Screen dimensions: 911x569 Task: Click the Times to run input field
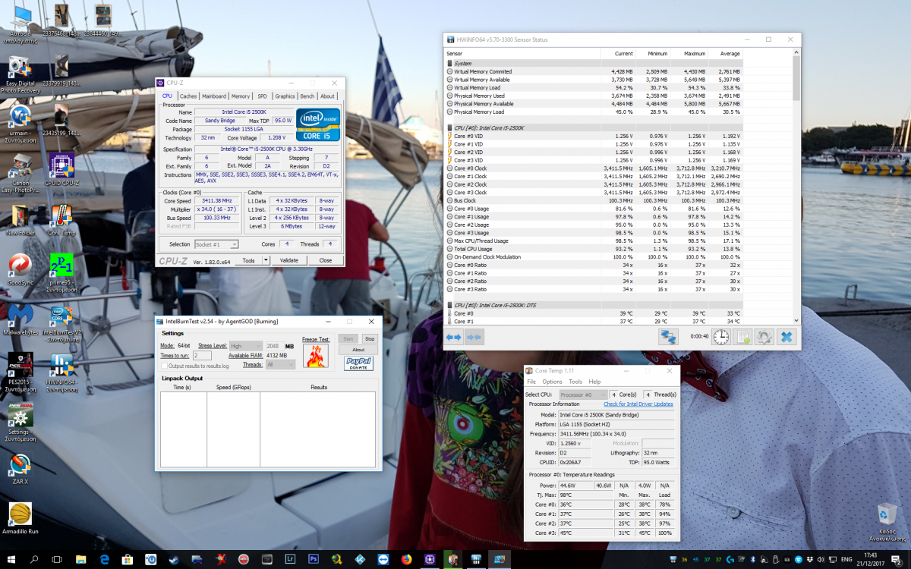(x=202, y=355)
